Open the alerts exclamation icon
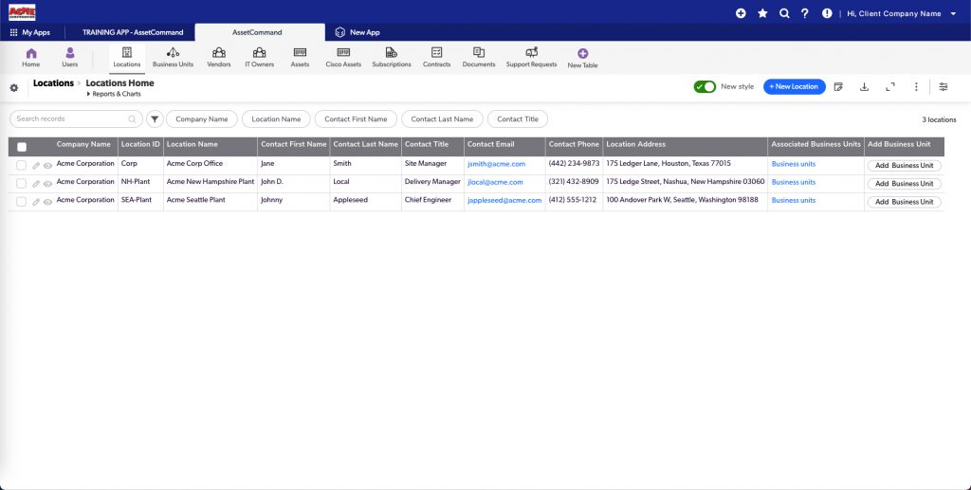The height and width of the screenshot is (490, 971). pyautogui.click(x=827, y=13)
